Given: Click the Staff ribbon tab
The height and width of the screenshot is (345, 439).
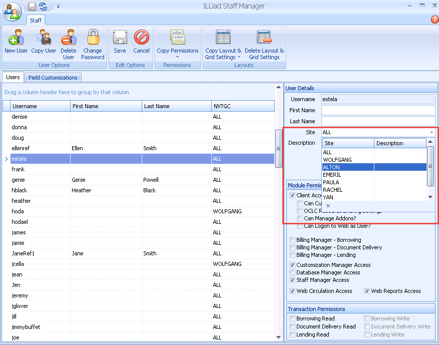Looking at the screenshot, I should (36, 21).
